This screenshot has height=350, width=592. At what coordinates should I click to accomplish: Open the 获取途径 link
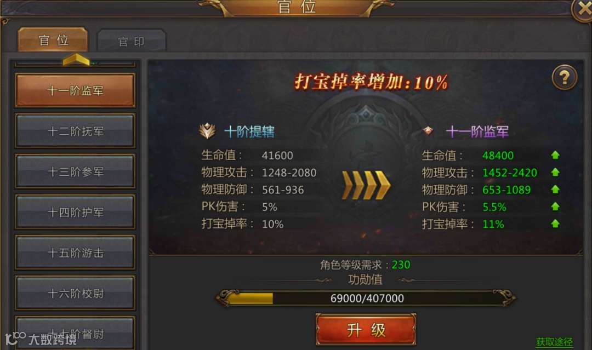(x=554, y=342)
